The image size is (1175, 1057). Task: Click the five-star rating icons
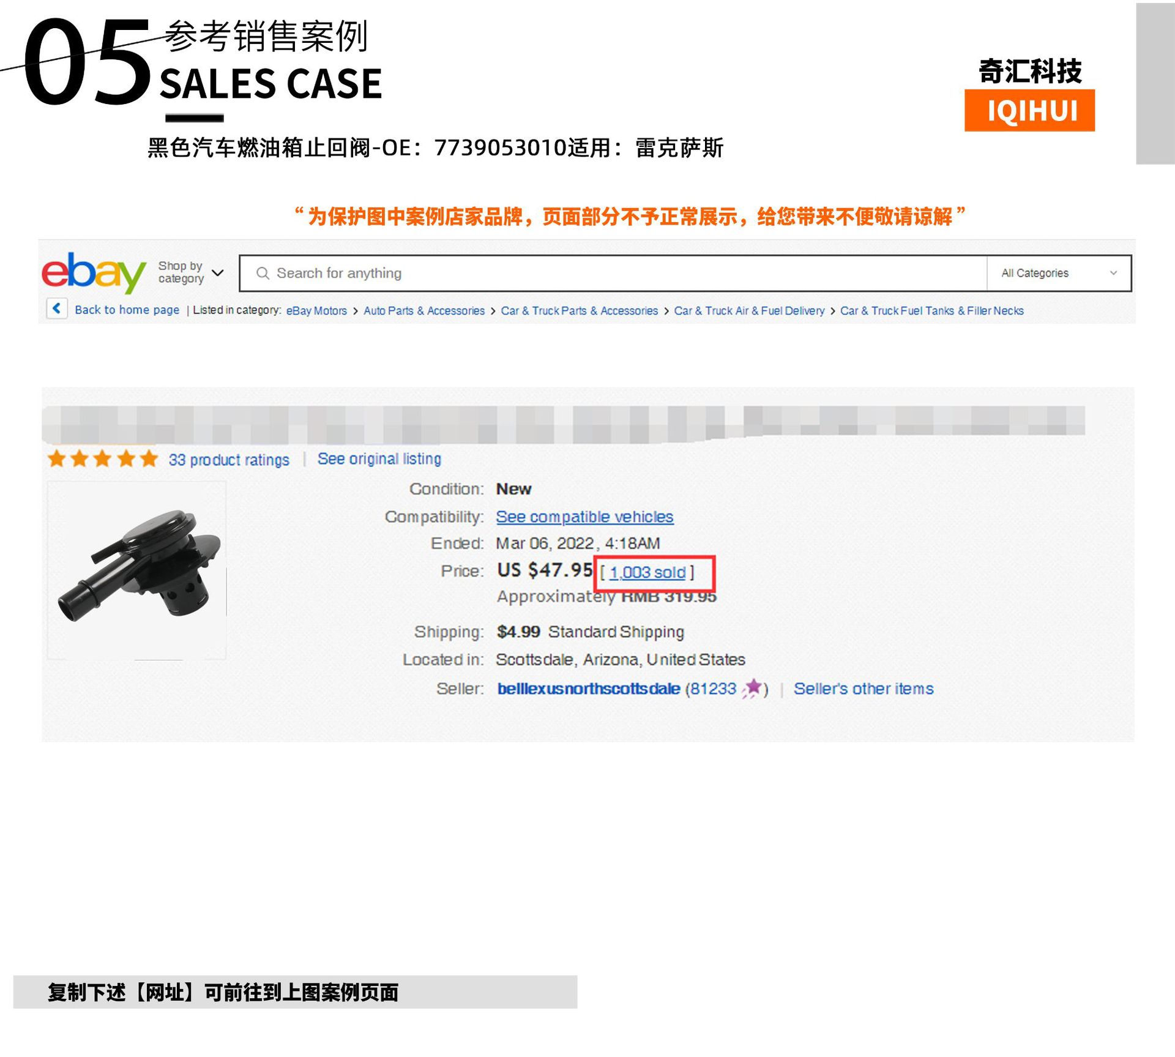click(103, 458)
